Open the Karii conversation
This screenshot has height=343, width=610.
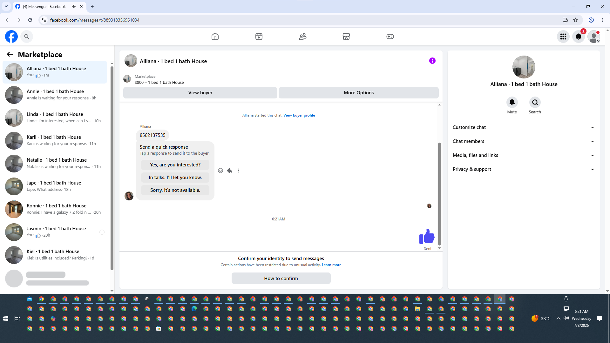[55, 141]
